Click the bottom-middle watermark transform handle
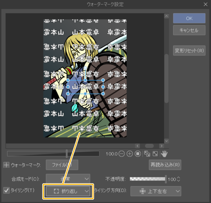The width and height of the screenshot is (211, 203). click(85, 94)
